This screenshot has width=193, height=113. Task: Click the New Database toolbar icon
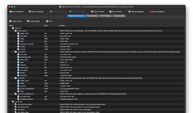click(10, 12)
